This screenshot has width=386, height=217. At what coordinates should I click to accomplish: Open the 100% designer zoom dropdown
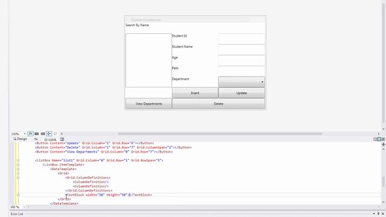pos(25,134)
